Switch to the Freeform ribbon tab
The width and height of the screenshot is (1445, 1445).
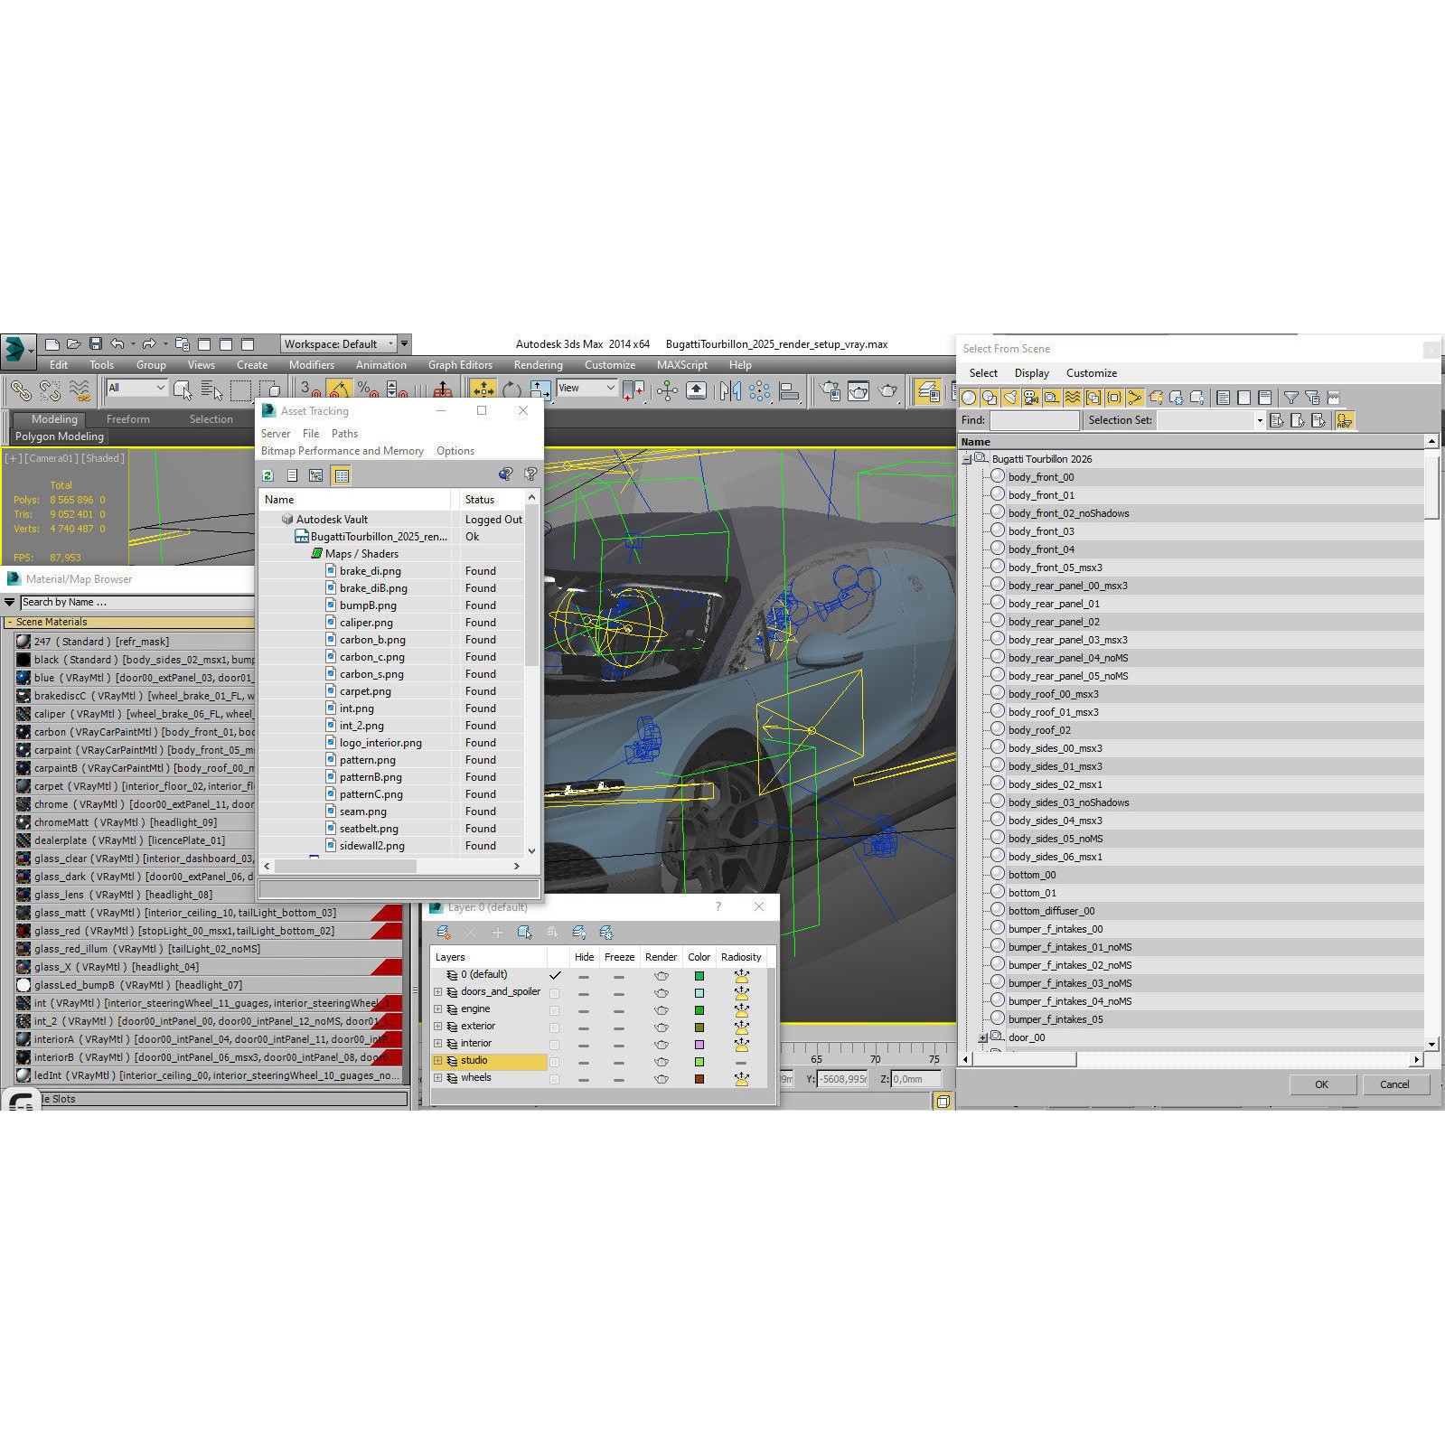[x=128, y=419]
